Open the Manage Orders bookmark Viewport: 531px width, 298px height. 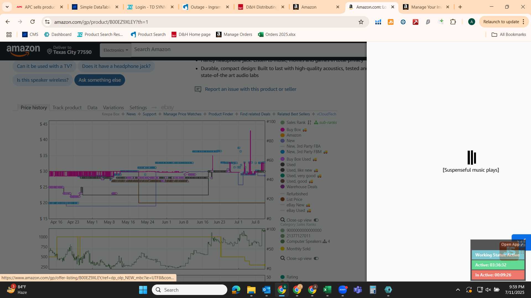[234, 34]
